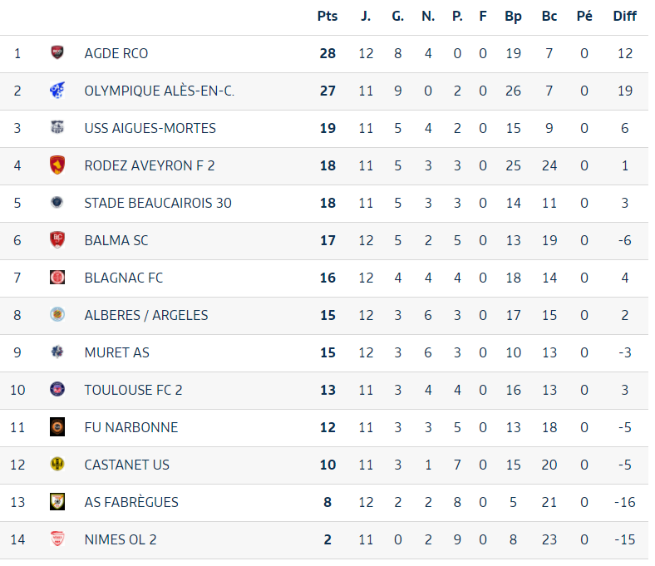655x566 pixels.
Task: Click the Castanet US yellow badge
Action: pos(57,464)
